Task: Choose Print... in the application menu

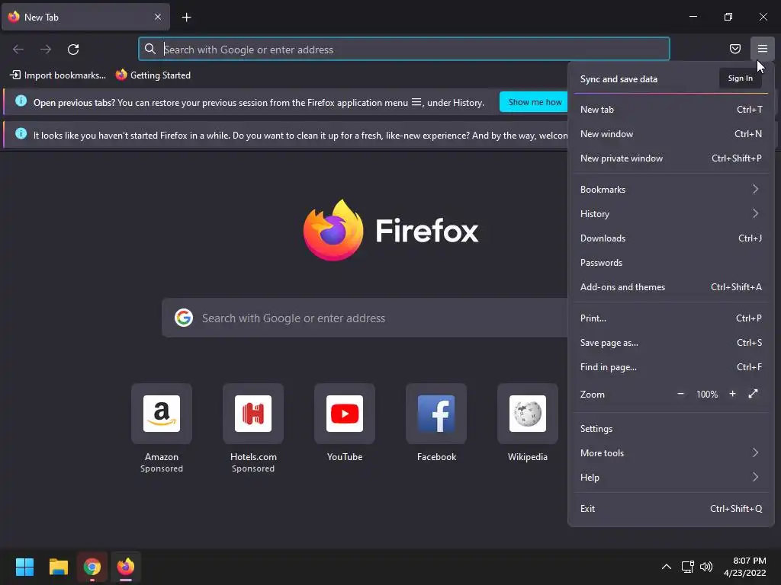Action: pyautogui.click(x=671, y=318)
